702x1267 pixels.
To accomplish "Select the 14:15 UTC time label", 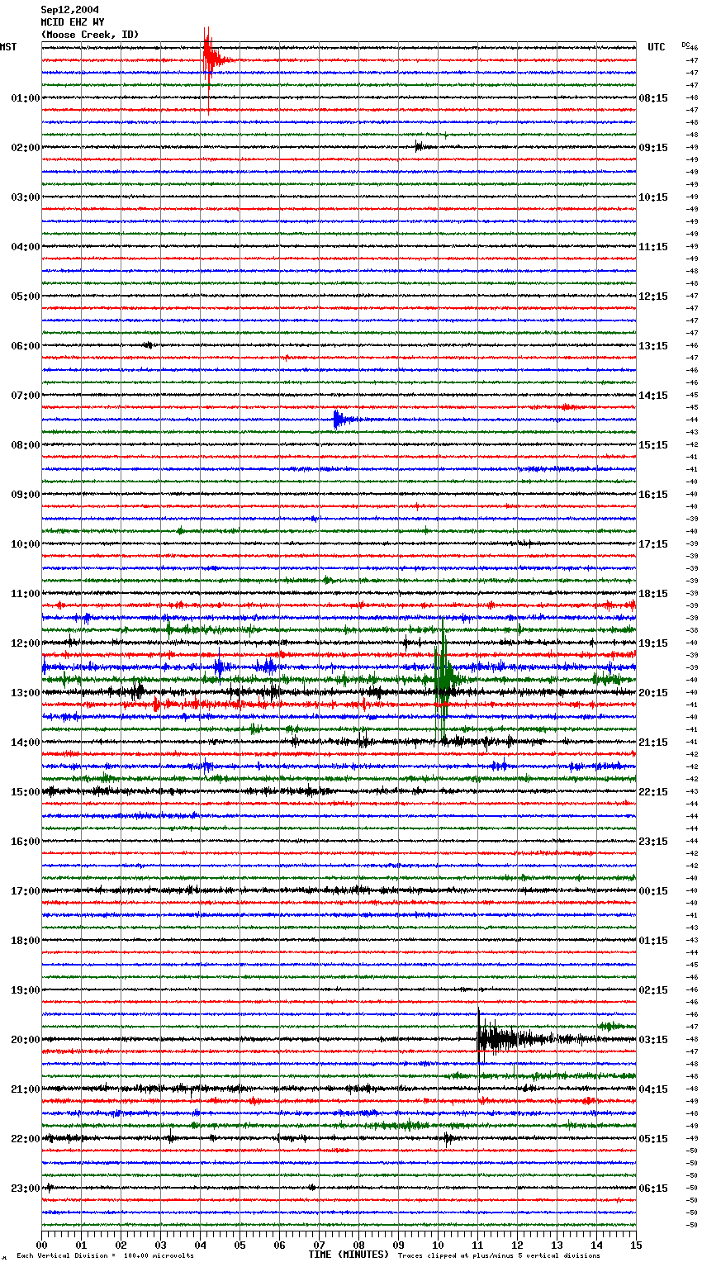I will pos(653,396).
